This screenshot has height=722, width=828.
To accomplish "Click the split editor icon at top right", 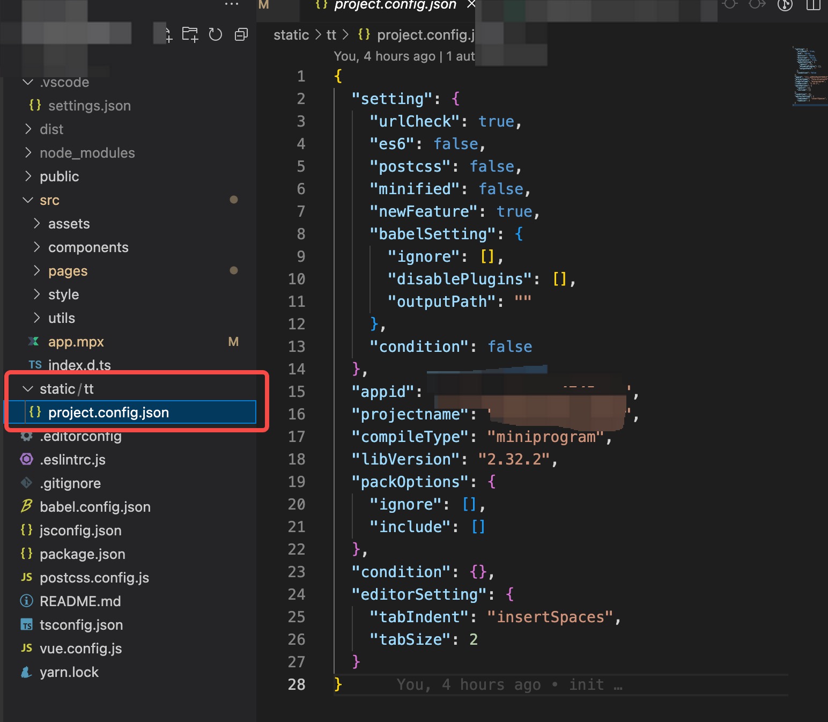I will coord(814,5).
